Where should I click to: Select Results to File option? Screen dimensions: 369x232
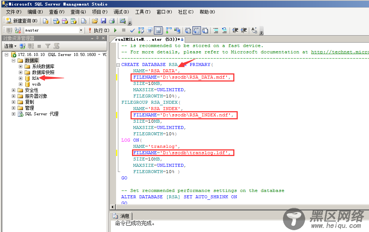click(205, 30)
